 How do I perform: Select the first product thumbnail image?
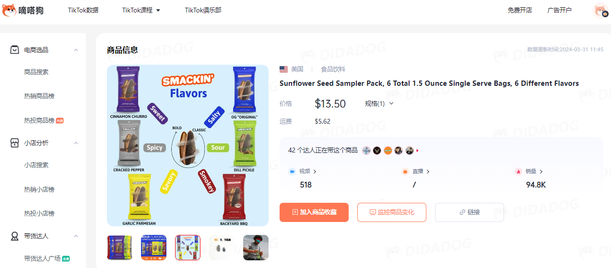click(119, 247)
